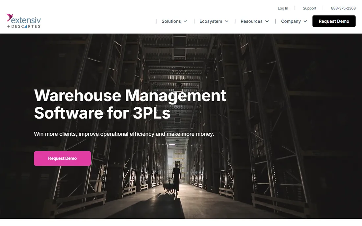Expand the Ecosystem chevron arrow

pyautogui.click(x=227, y=21)
